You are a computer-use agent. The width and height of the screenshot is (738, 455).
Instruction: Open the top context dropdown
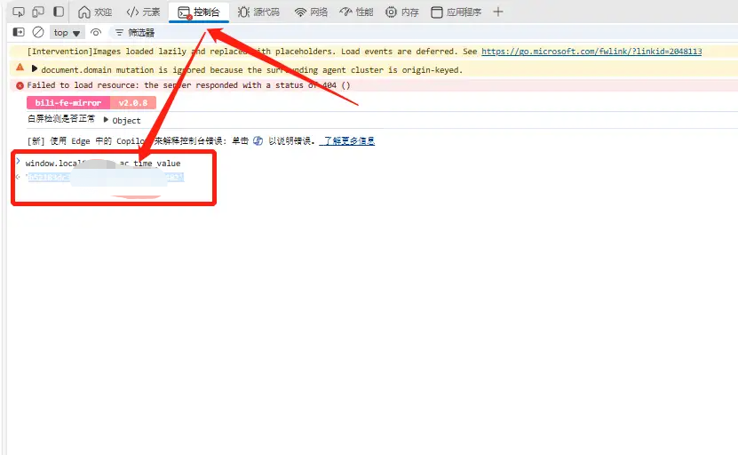67,33
